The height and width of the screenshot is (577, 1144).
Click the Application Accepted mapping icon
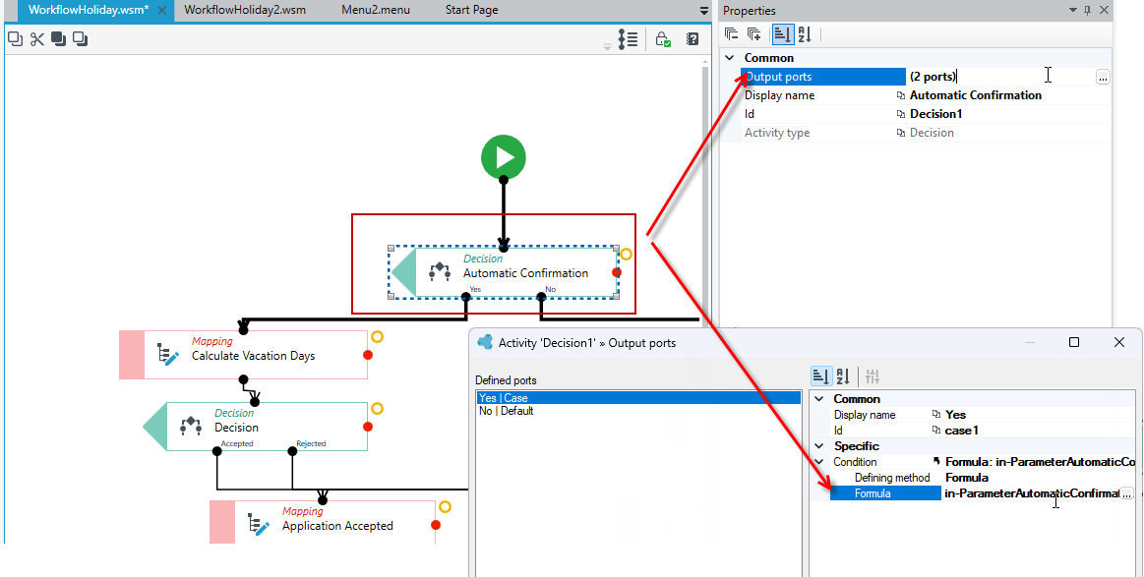coord(259,525)
